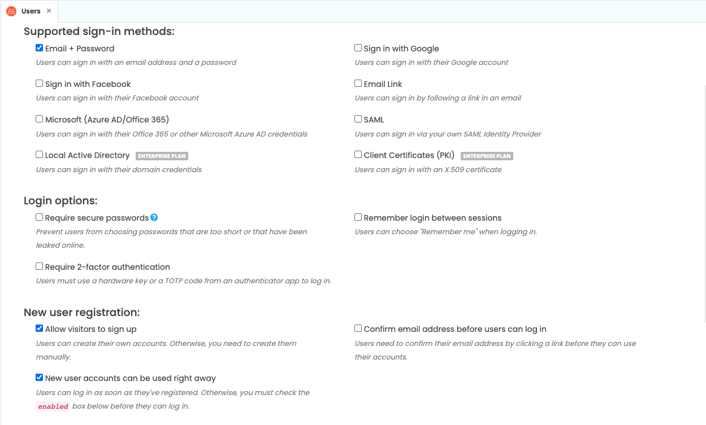Select the Users tab
The image size is (706, 425).
point(31,11)
